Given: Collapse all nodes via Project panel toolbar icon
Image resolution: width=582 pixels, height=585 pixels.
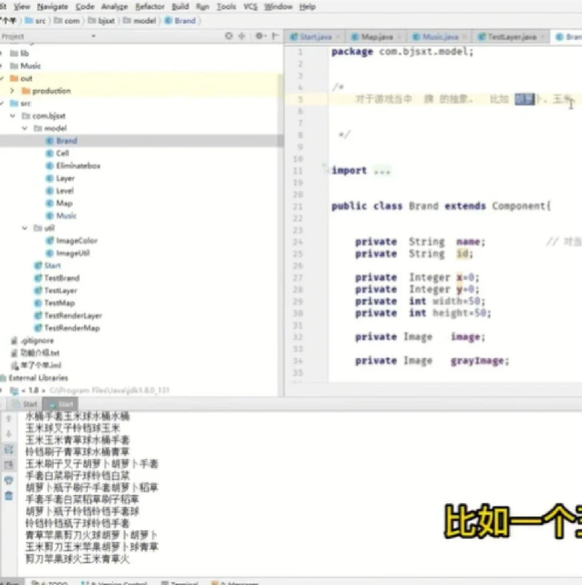Looking at the screenshot, I should [x=242, y=36].
